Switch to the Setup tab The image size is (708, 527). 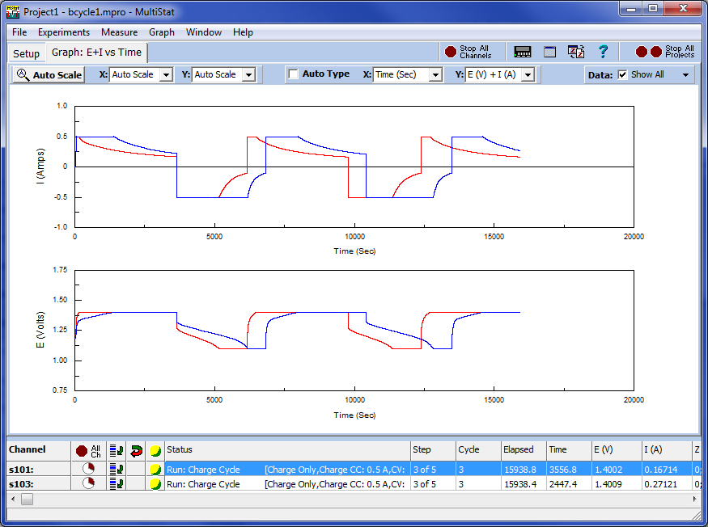26,53
